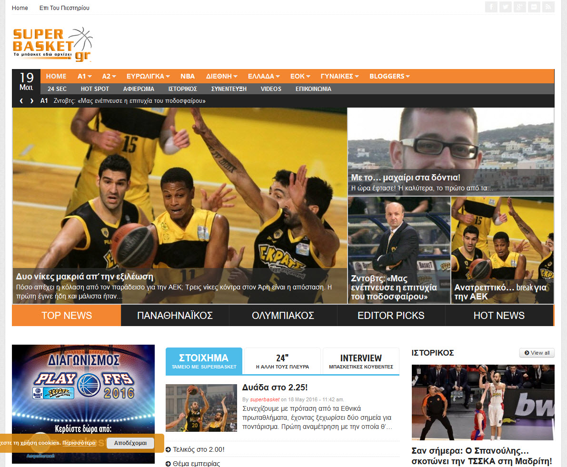The width and height of the screenshot is (567, 467).
Task: Click the 19 Μαϊ date box
Action: (26, 82)
